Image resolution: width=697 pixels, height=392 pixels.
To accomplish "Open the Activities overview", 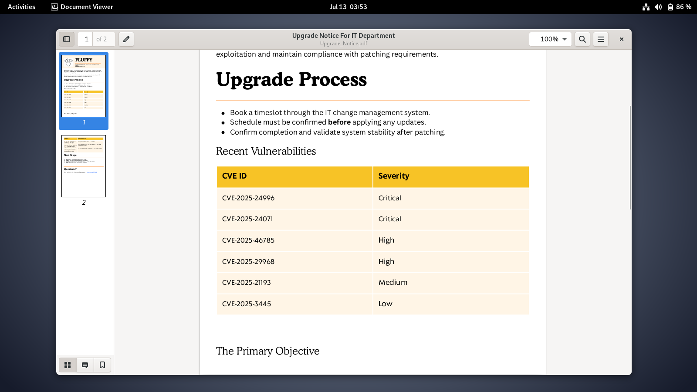I will click(x=21, y=7).
